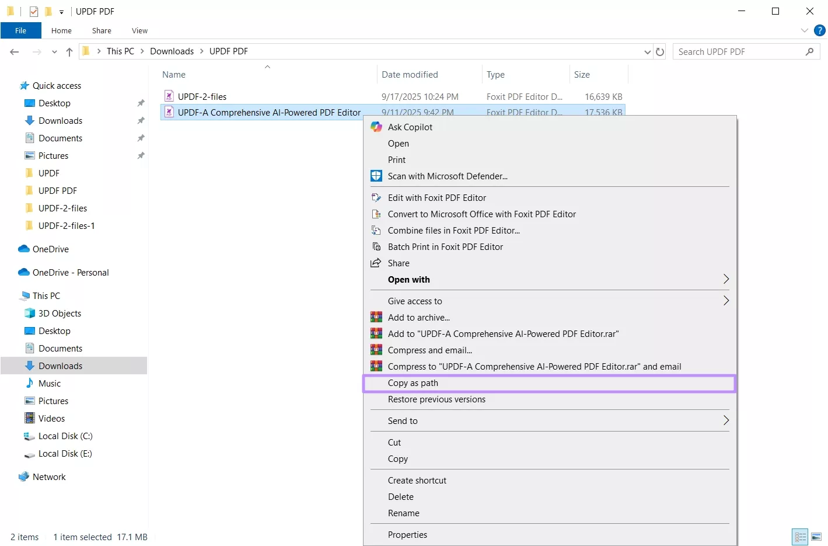This screenshot has width=828, height=546.
Task: Click the WinRAR icon beside Compress and email
Action: coord(376,350)
